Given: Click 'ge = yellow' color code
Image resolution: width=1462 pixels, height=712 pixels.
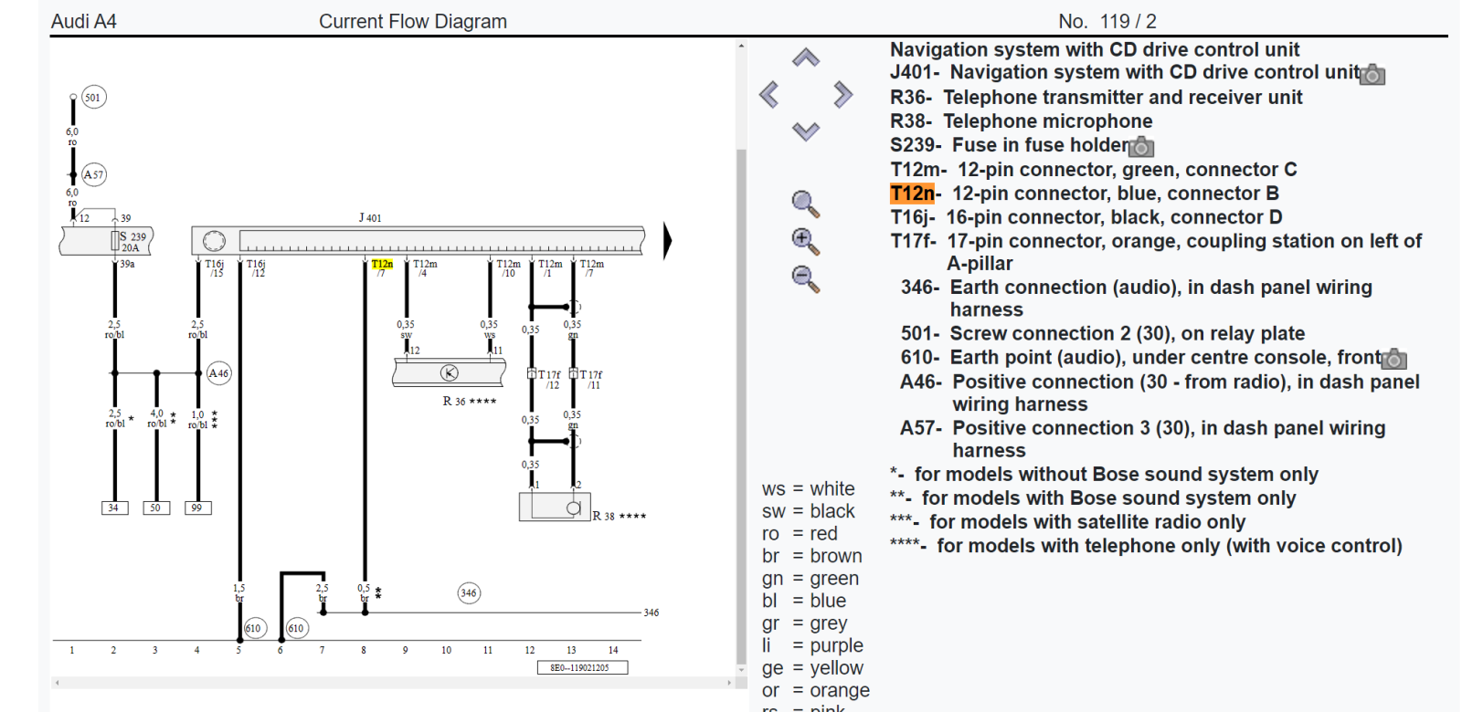Looking at the screenshot, I should (x=812, y=668).
